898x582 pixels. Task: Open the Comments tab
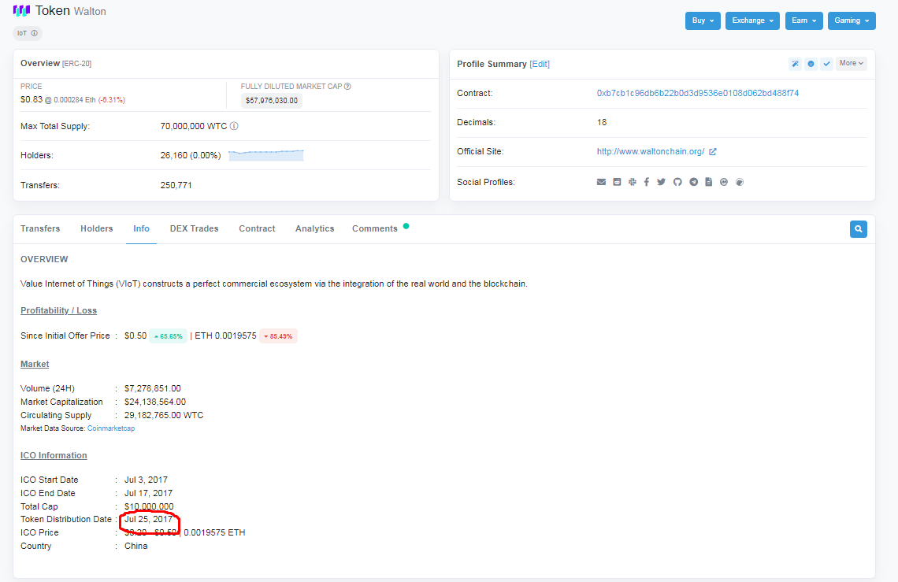pos(374,228)
